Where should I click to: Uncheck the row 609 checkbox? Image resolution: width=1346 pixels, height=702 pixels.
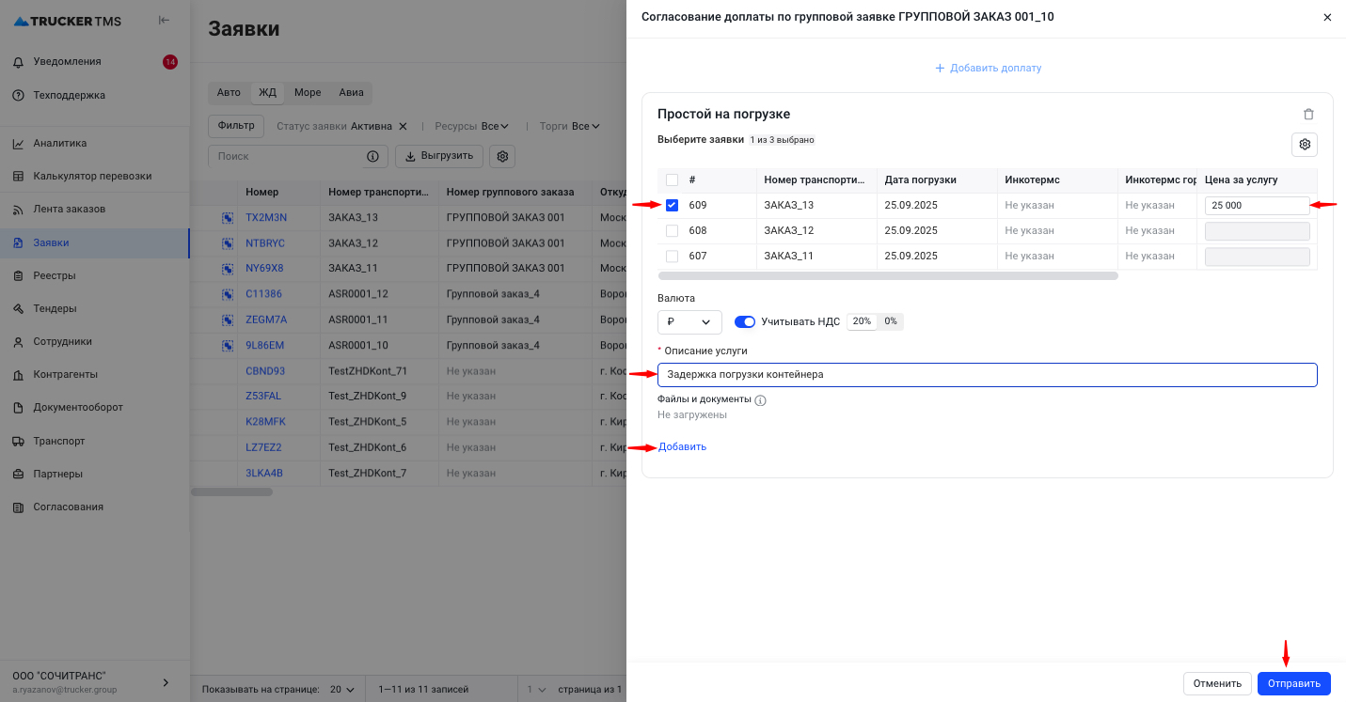click(x=673, y=205)
